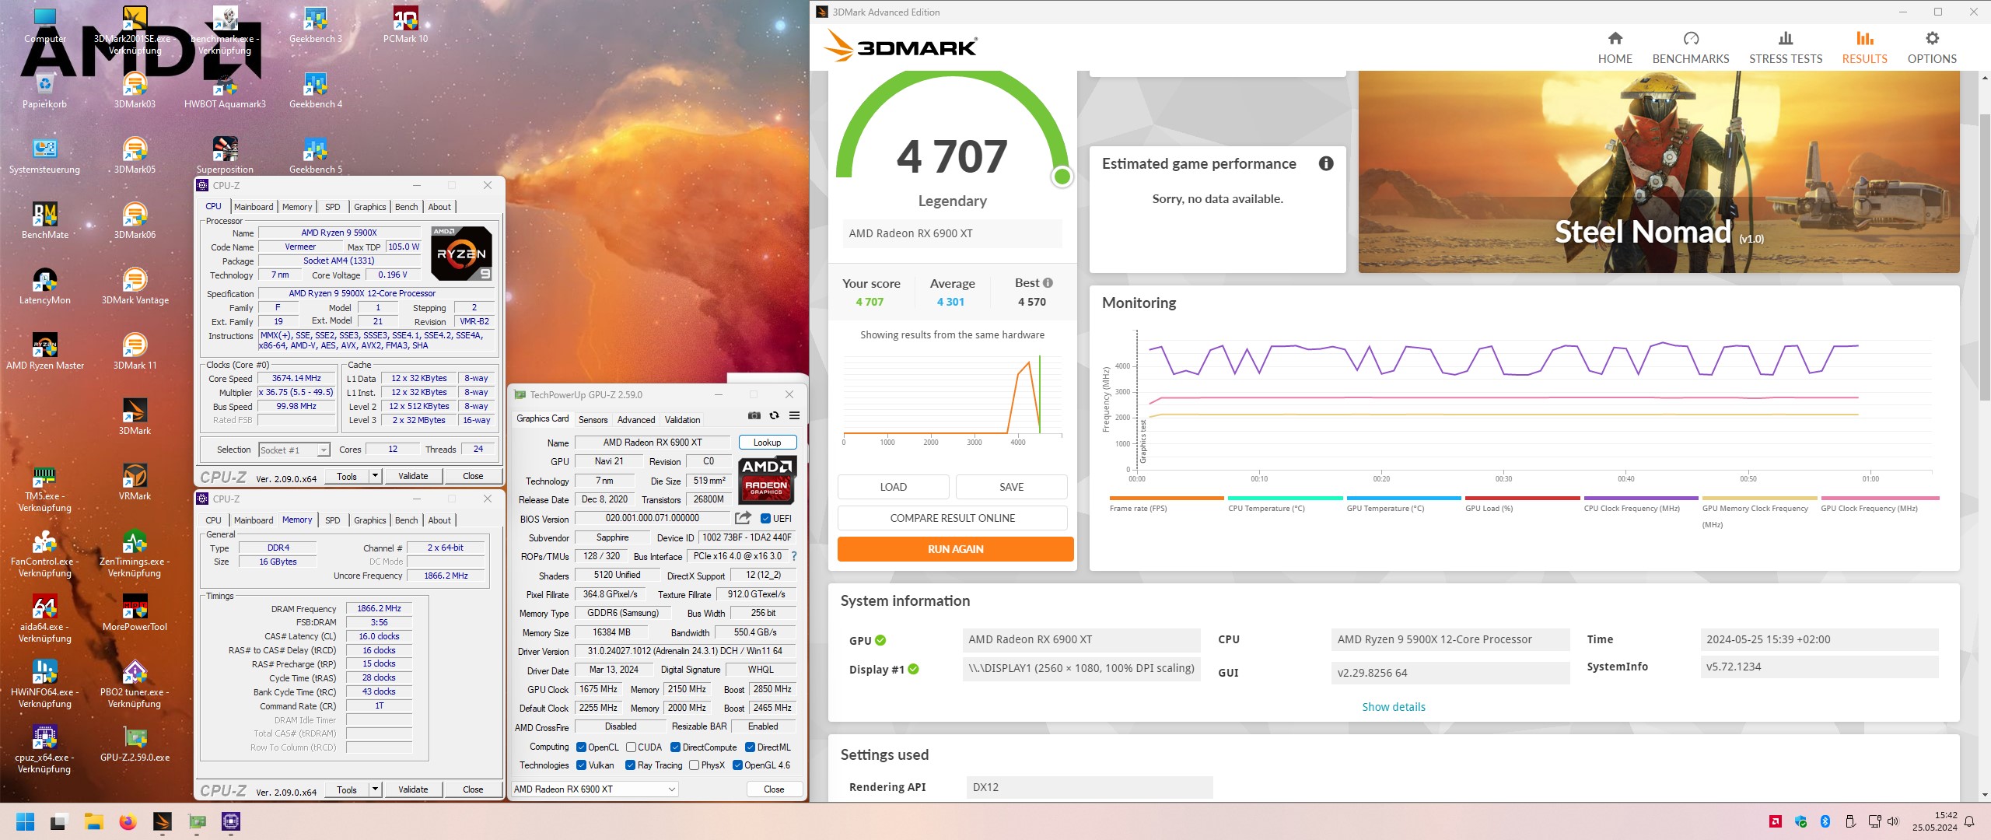Open STRESS TESTS section in 3DMark

coord(1785,48)
